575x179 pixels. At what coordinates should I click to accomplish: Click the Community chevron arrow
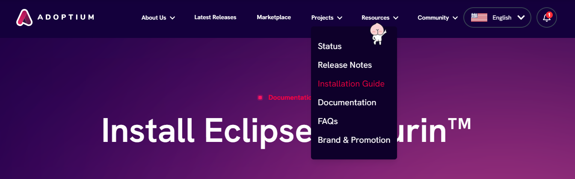455,18
